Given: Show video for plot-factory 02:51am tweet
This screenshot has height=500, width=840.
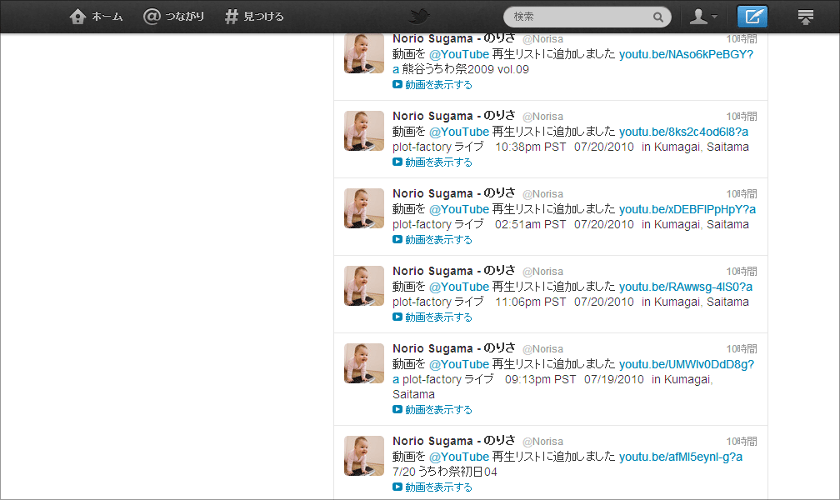Looking at the screenshot, I should point(432,239).
